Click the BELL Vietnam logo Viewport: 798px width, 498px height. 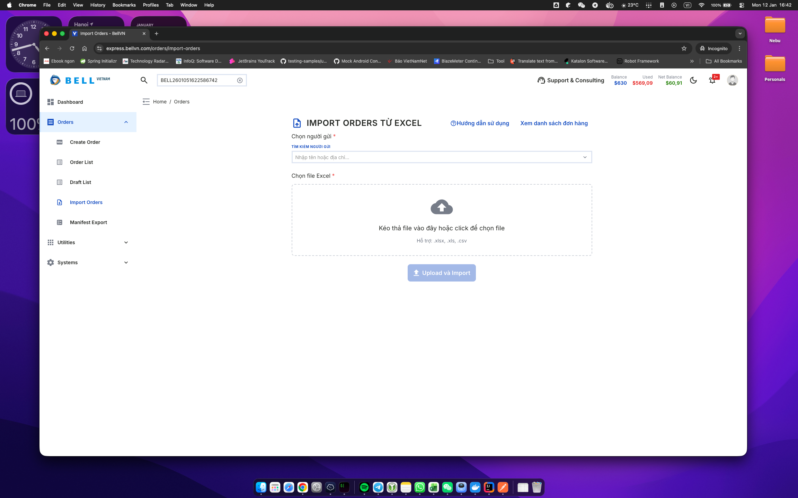coord(80,80)
